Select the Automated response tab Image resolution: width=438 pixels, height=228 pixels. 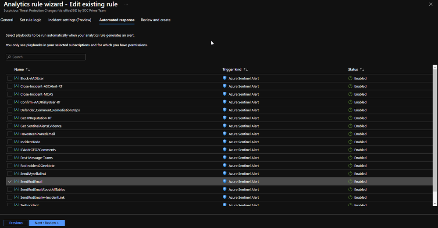tap(117, 20)
